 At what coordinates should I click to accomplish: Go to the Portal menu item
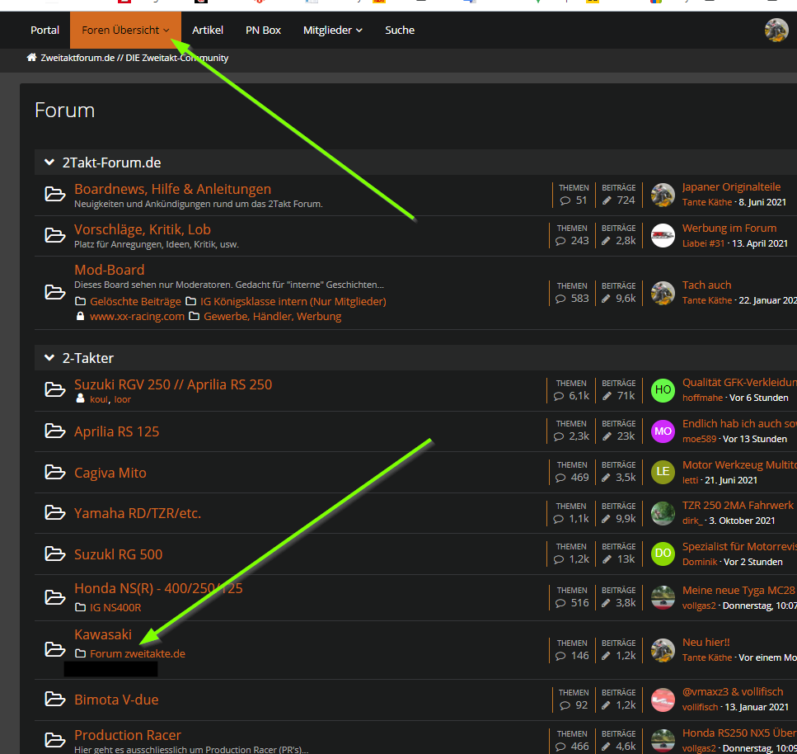(45, 31)
